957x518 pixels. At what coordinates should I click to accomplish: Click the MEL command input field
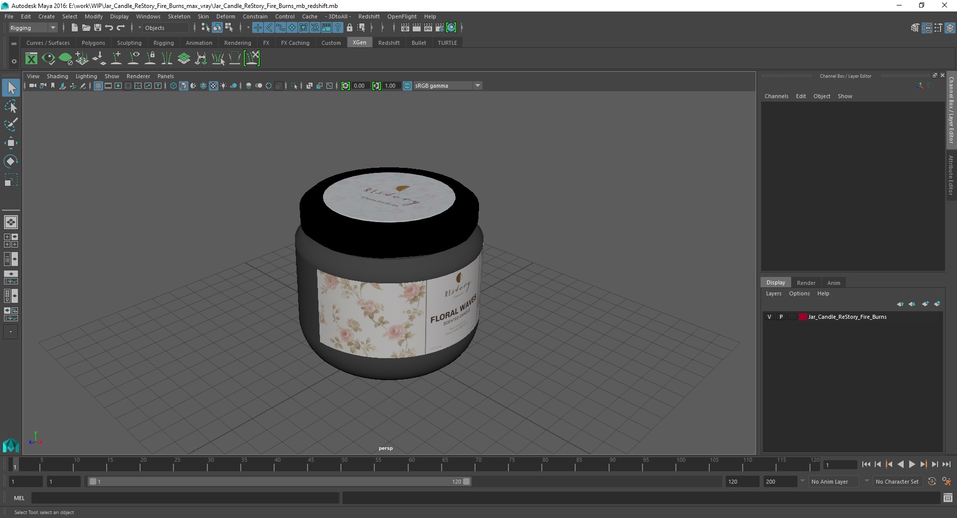click(x=185, y=498)
